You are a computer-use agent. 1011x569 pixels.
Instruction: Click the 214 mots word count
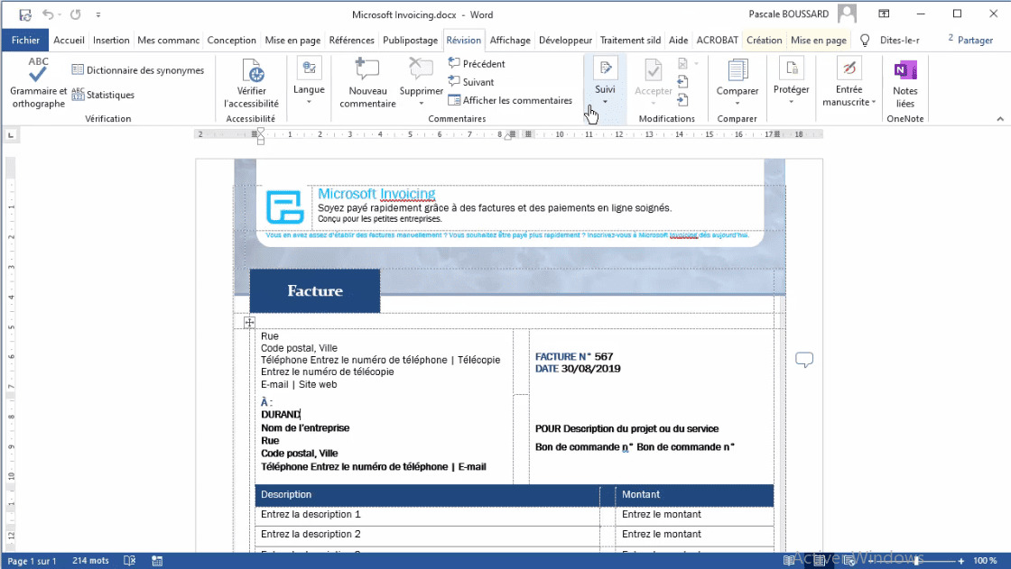[90, 561]
